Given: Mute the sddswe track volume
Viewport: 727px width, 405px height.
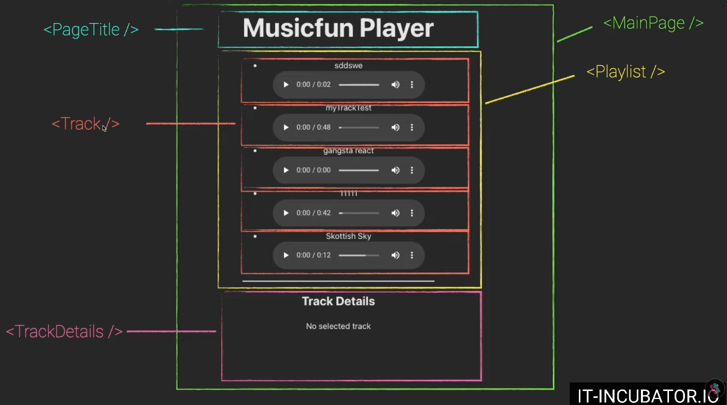Looking at the screenshot, I should (395, 84).
